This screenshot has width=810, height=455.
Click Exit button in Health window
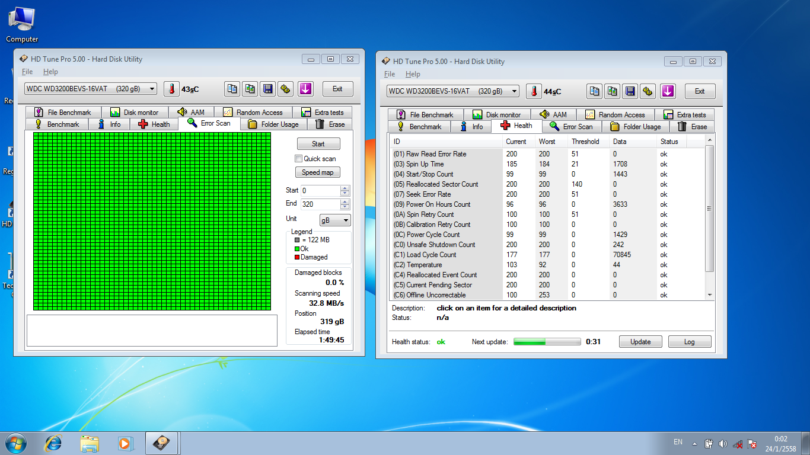pos(700,91)
